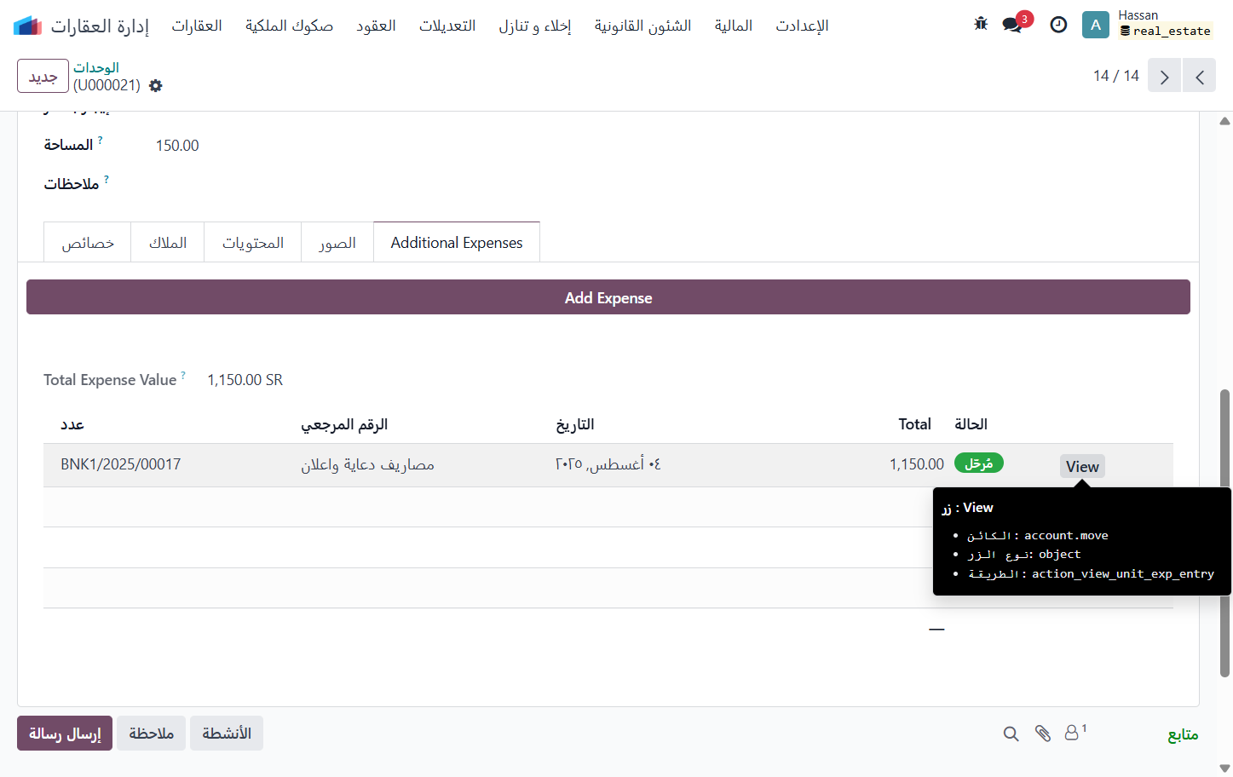Select the Additional Expenses tab

coord(457,243)
